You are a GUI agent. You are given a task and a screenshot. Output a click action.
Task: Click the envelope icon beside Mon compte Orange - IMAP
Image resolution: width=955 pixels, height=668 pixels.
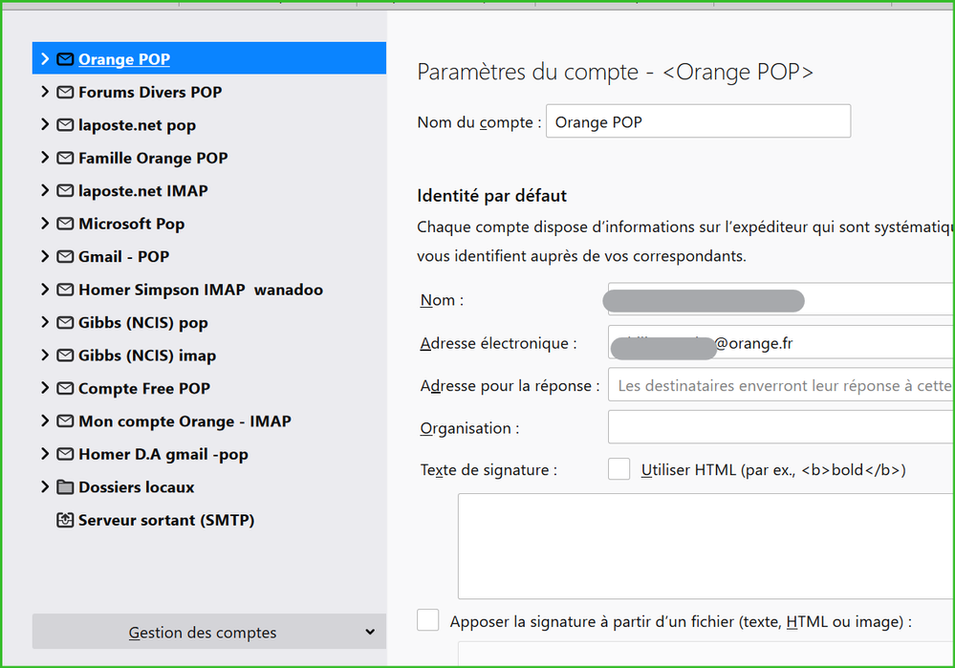(65, 420)
